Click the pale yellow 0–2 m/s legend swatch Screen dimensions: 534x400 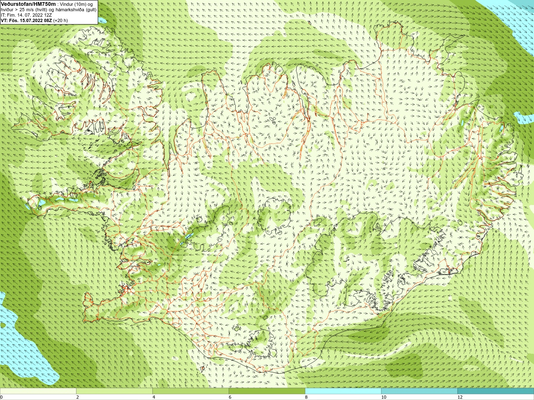point(38,391)
